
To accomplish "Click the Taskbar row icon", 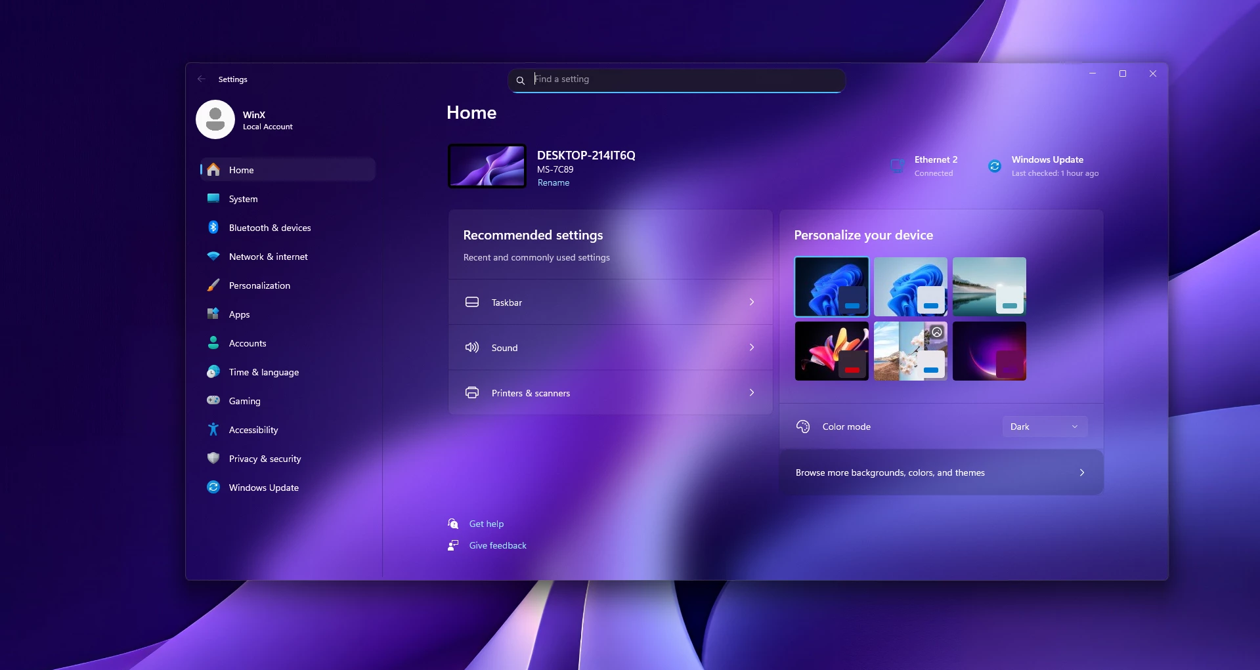I will [472, 302].
